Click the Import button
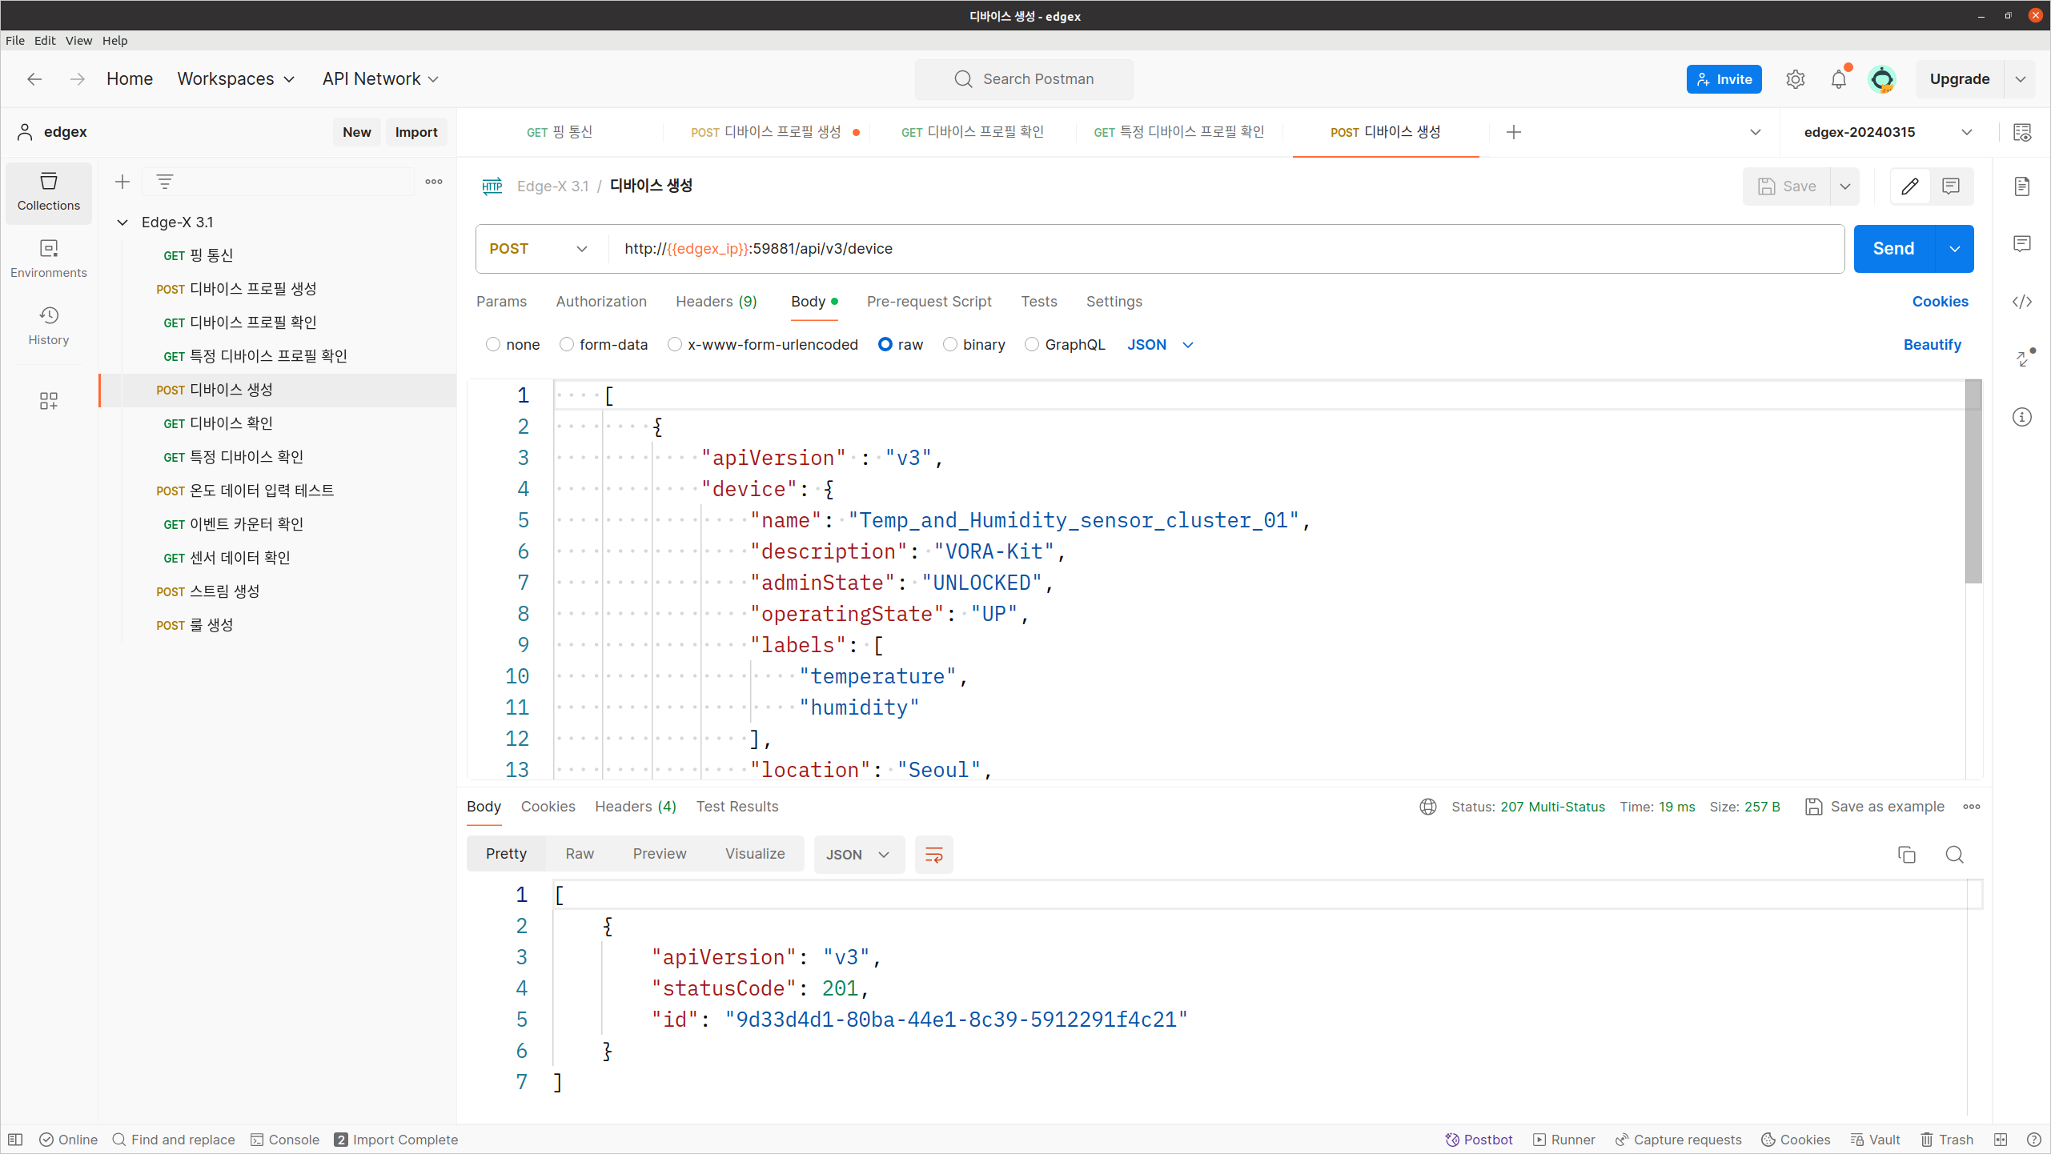2051x1154 pixels. (x=416, y=132)
